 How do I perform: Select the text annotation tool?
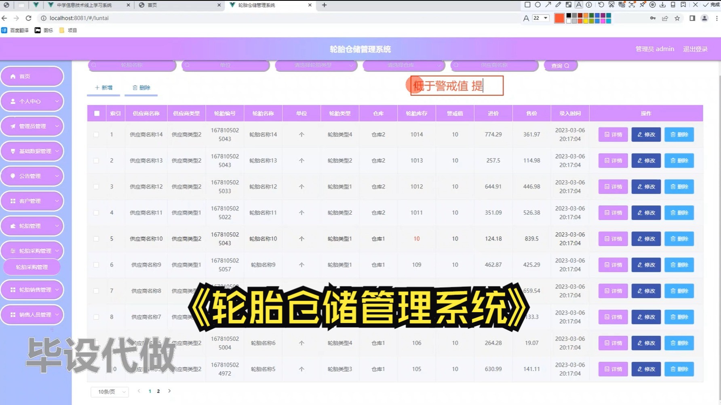pyautogui.click(x=579, y=5)
